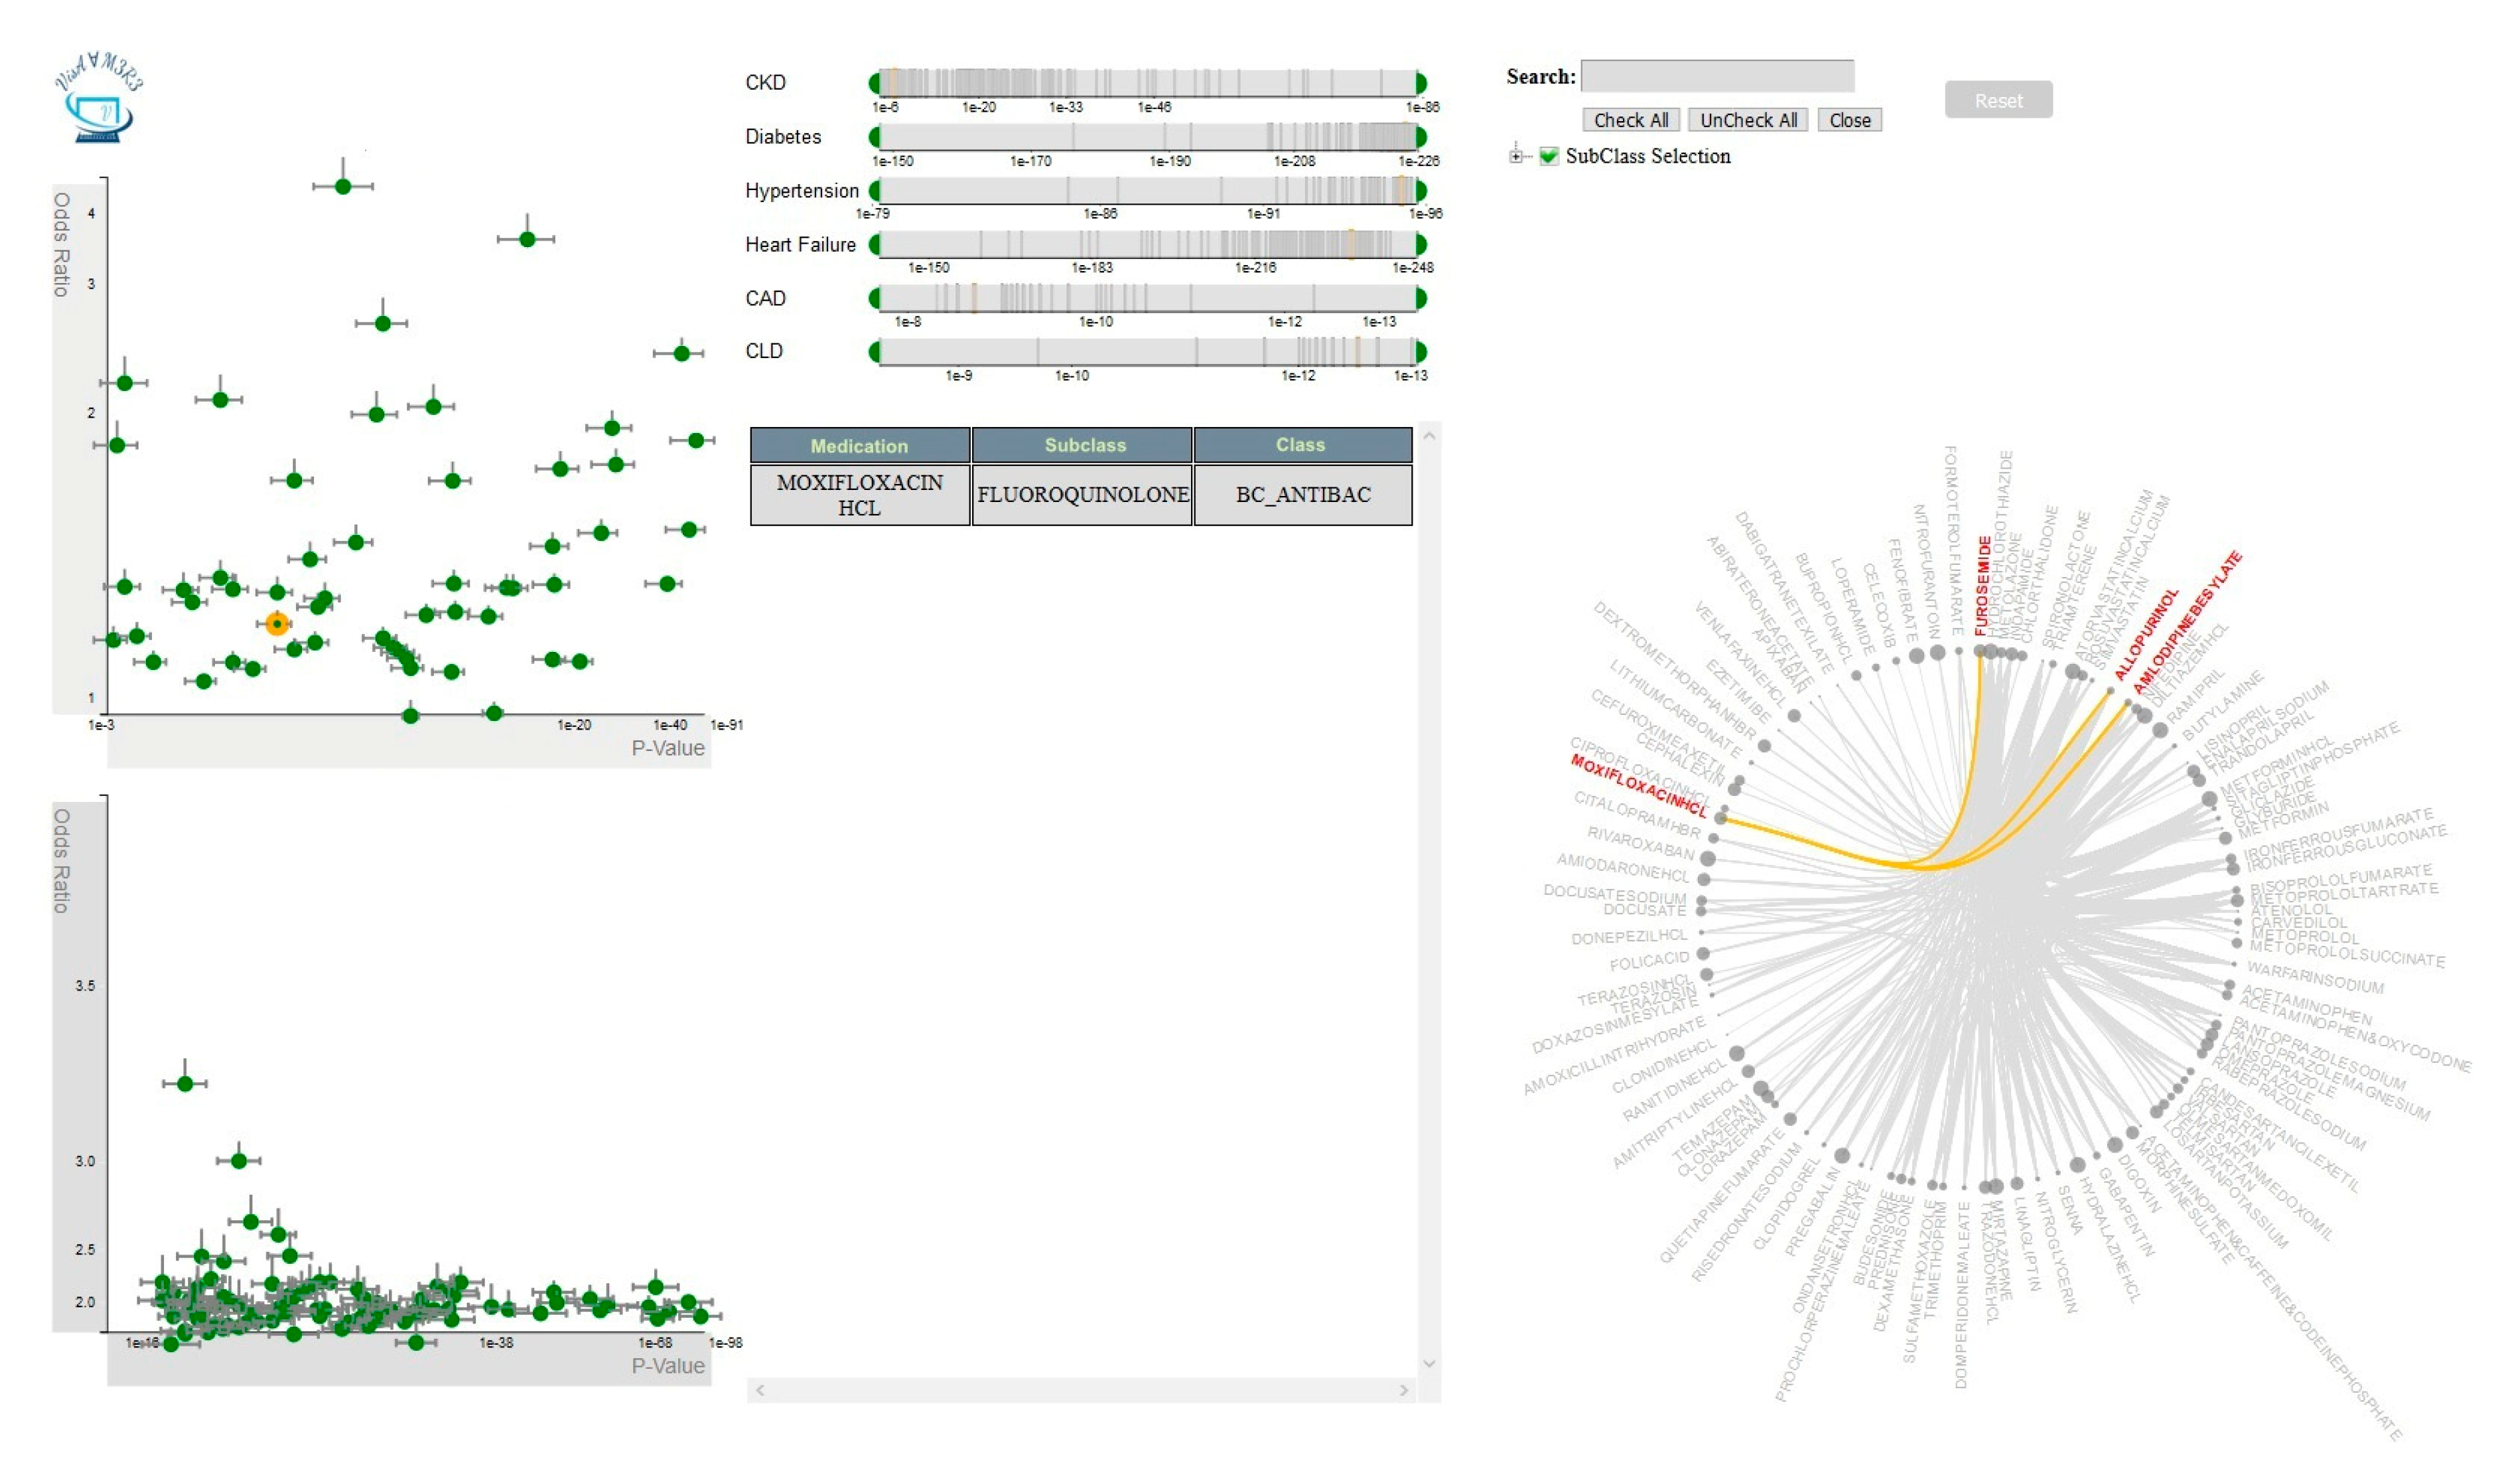Expand the SubClass Selection tree node

1517,156
